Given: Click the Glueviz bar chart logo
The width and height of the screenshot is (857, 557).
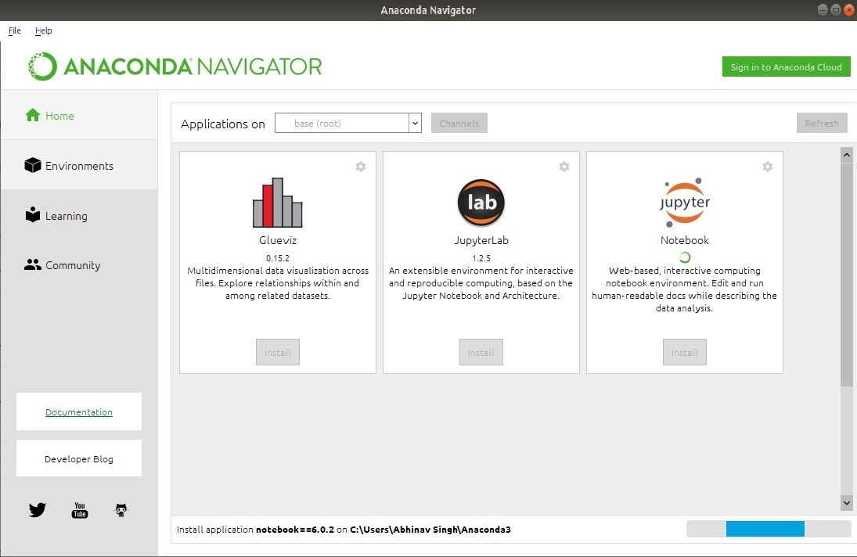Looking at the screenshot, I should tap(278, 203).
